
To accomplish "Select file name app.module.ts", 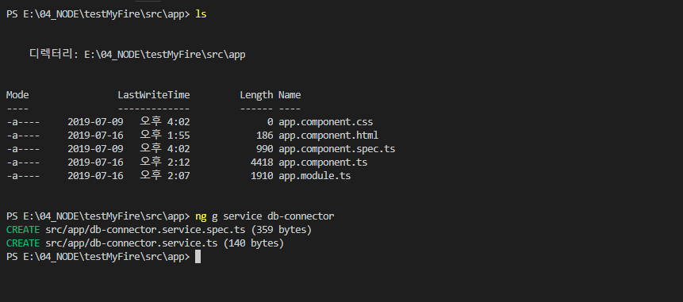I will pyautogui.click(x=314, y=176).
